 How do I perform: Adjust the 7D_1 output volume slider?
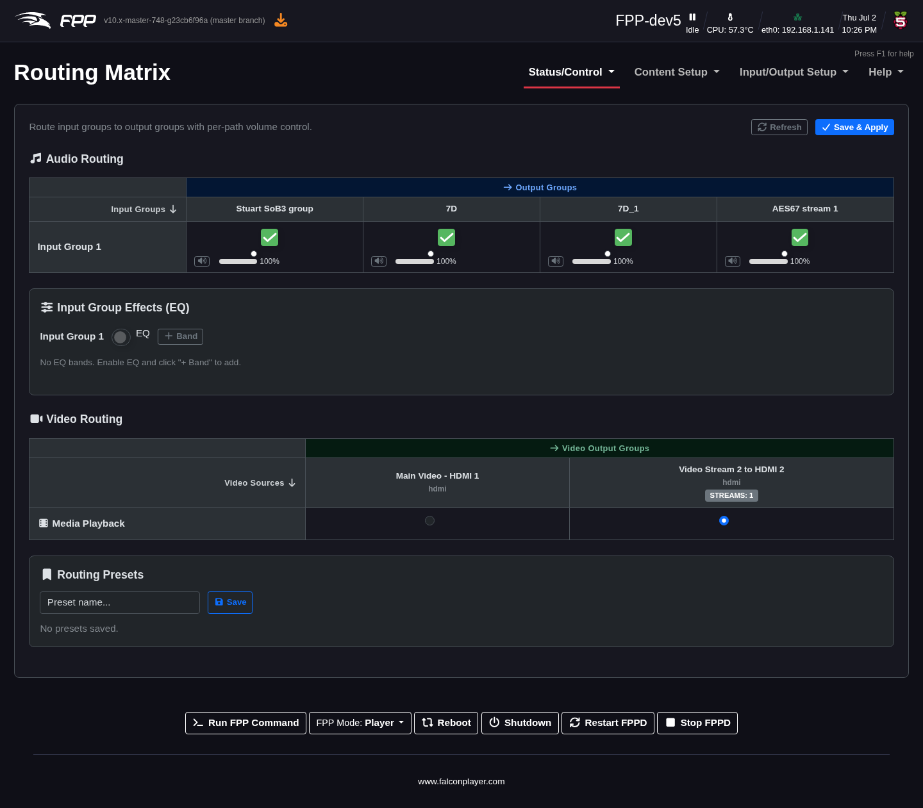(592, 261)
